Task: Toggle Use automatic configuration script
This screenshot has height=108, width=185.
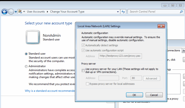Action: 83,50
